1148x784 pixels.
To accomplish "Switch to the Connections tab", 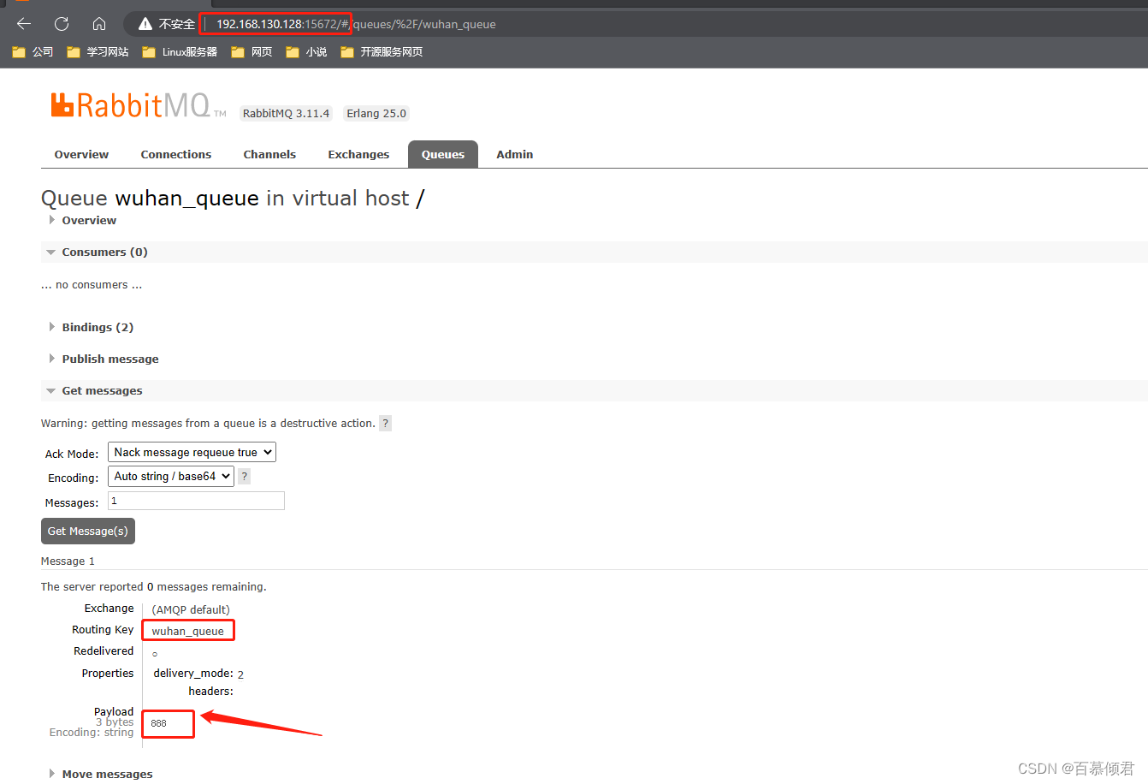I will click(x=176, y=155).
